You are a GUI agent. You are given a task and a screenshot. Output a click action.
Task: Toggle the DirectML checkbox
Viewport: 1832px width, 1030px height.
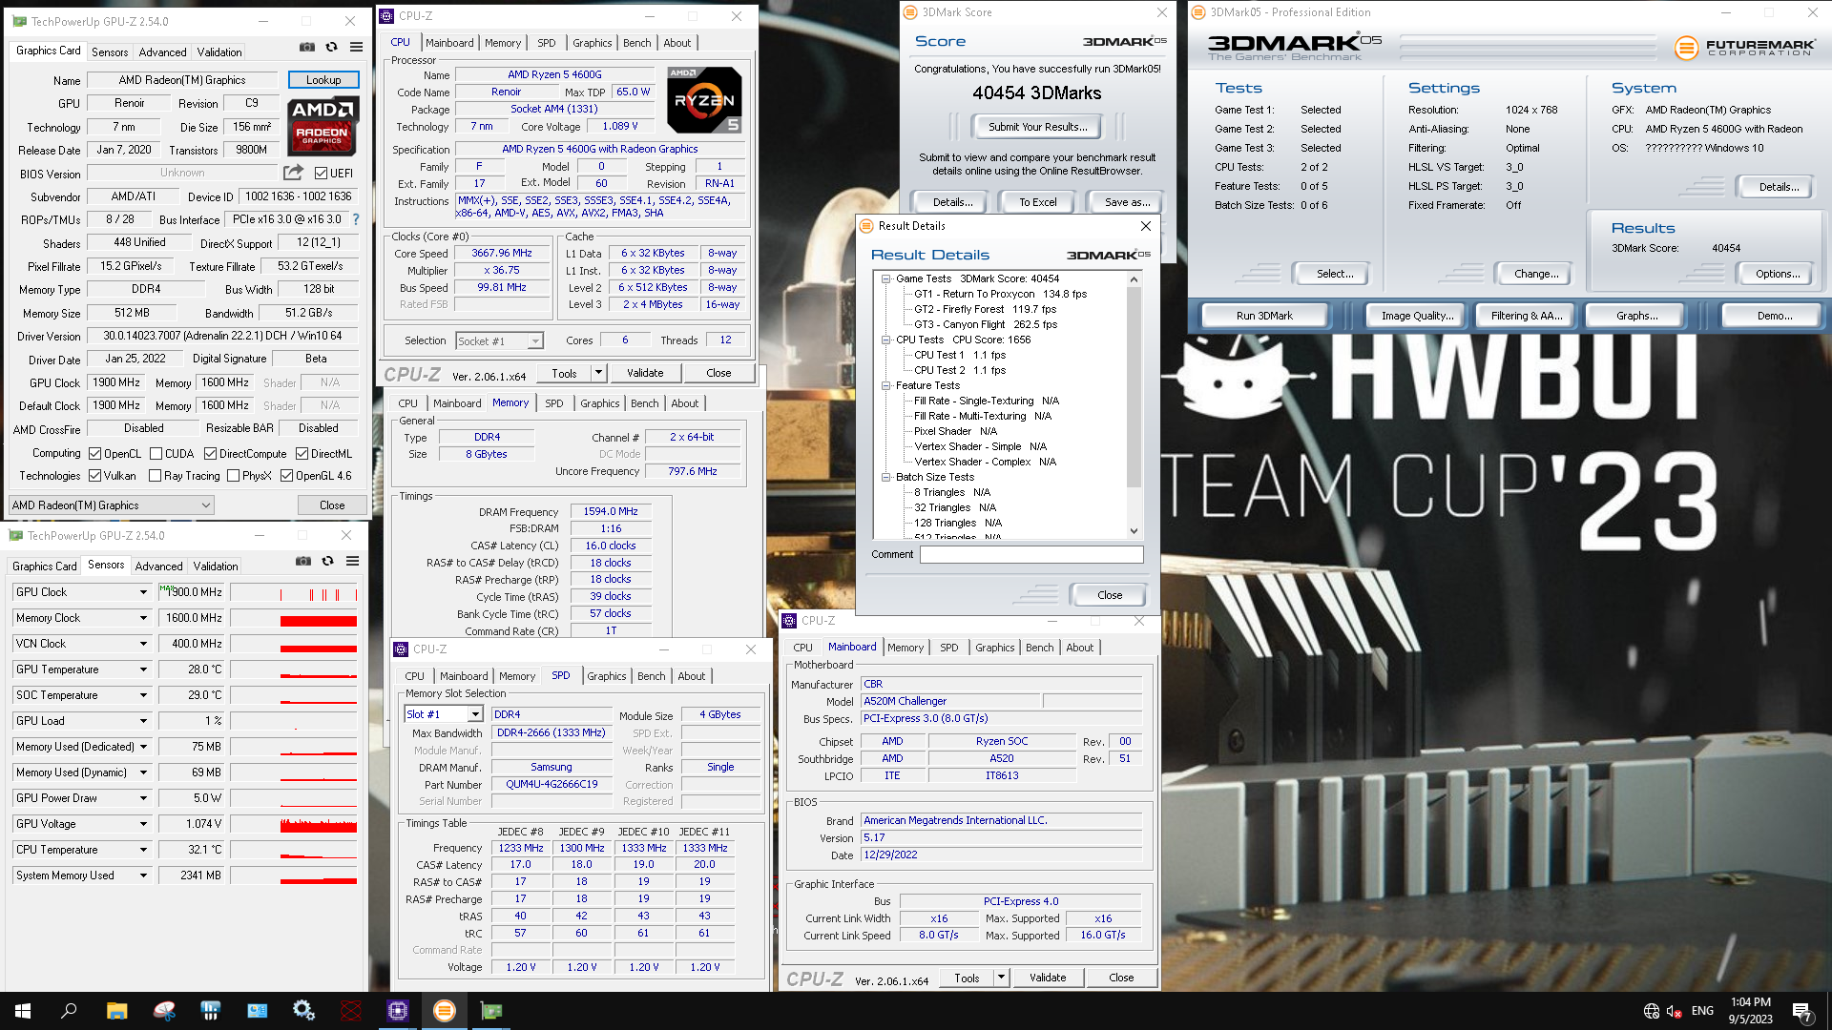click(302, 454)
